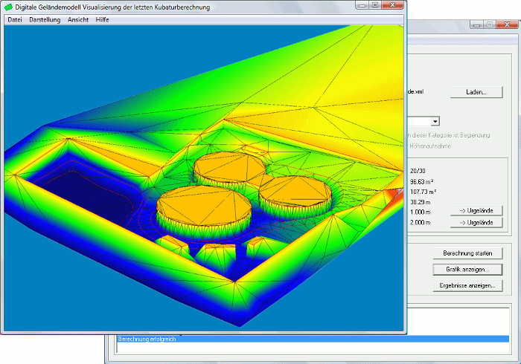Minimize the background calculation window
The width and height of the screenshot is (521, 364).
(475, 25)
